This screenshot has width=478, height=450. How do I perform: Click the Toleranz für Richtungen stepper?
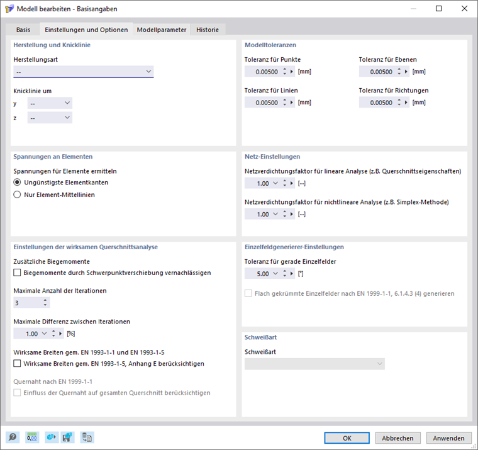399,103
